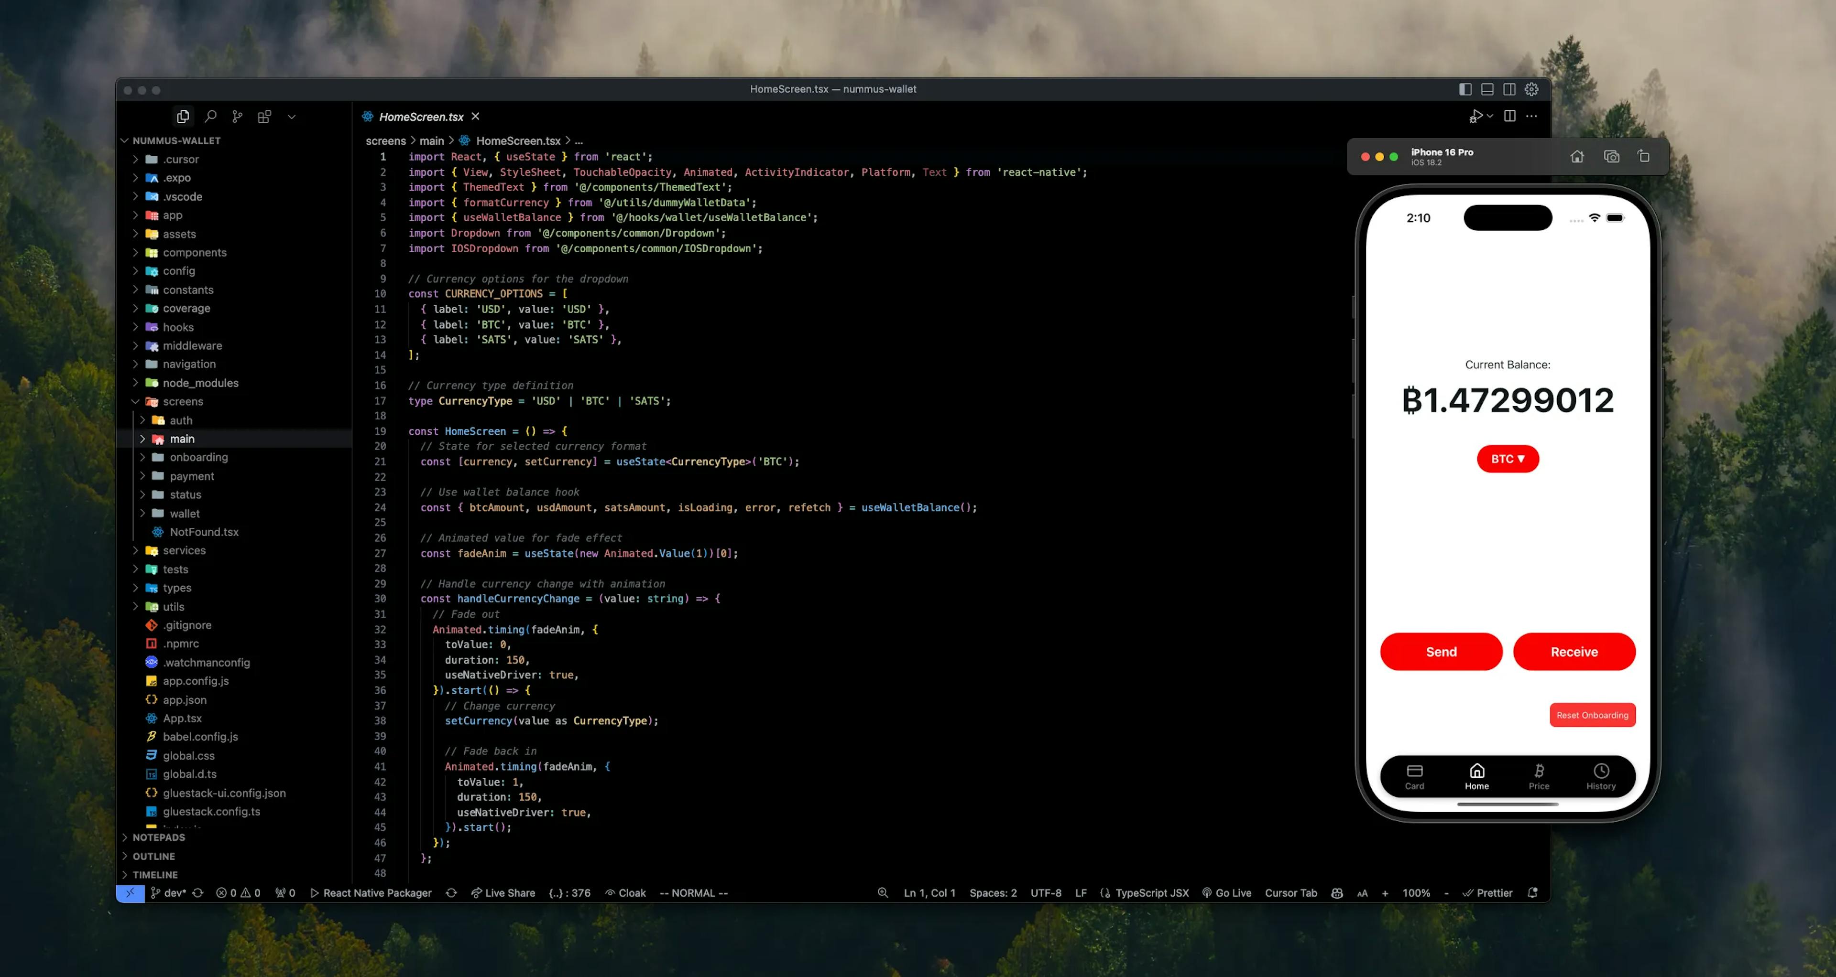
Task: Toggle the primary sidebar layout icon
Action: tap(1465, 89)
